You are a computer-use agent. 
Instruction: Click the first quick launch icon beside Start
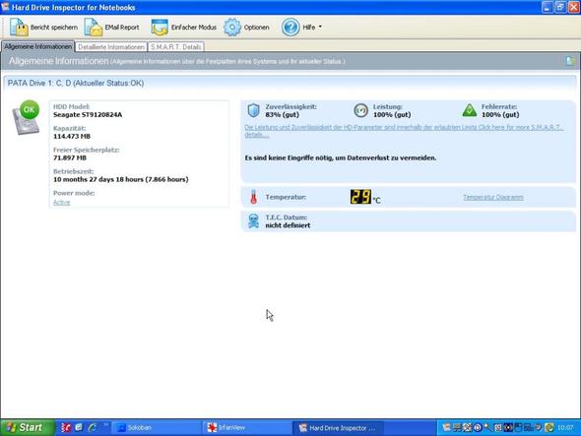coord(66,427)
